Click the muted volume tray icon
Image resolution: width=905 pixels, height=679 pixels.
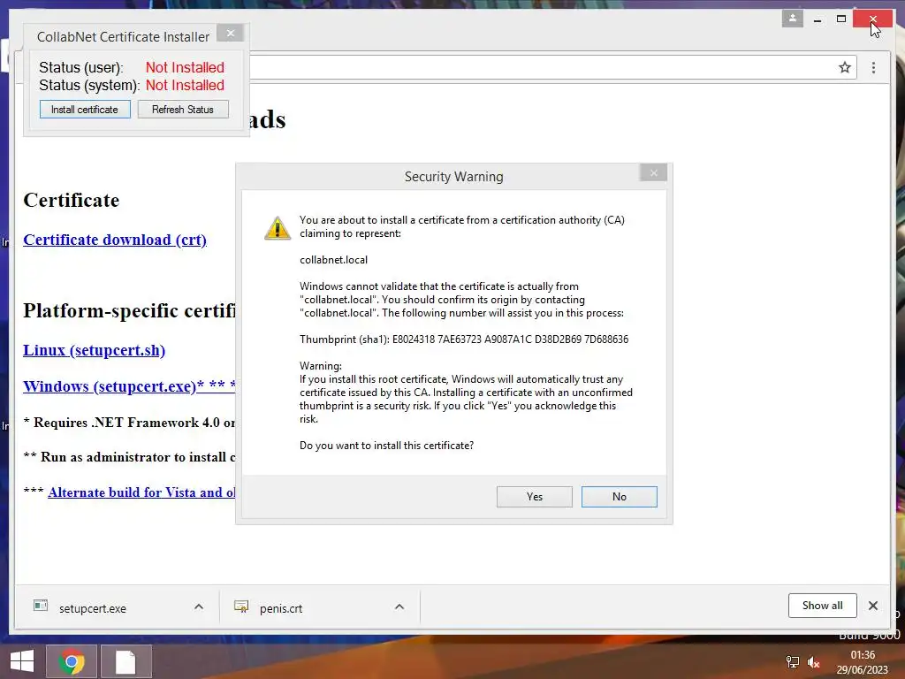tap(814, 662)
